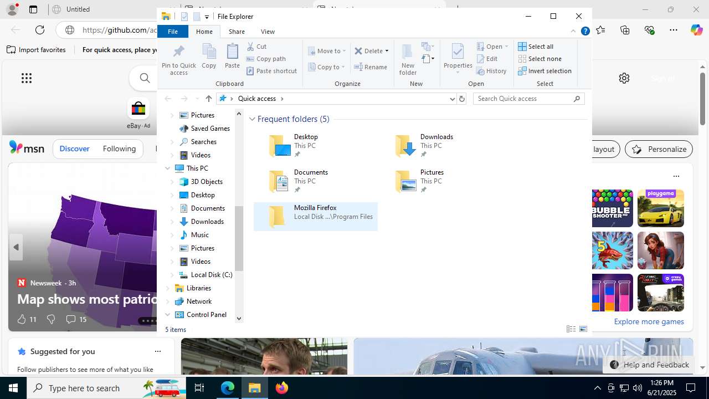Click the Help and Feedback button
This screenshot has height=399, width=709.
coord(649,365)
